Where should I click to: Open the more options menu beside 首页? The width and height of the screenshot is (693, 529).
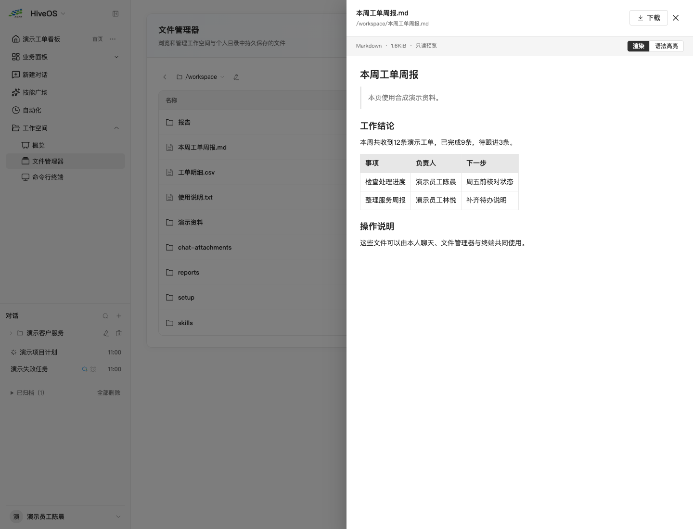(113, 39)
